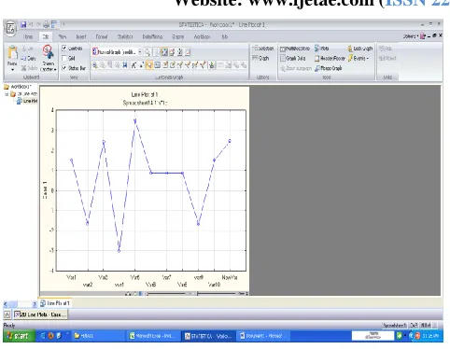450x349 pixels.
Task: Click the Save icon in quick access toolbar
Action: 23,24
